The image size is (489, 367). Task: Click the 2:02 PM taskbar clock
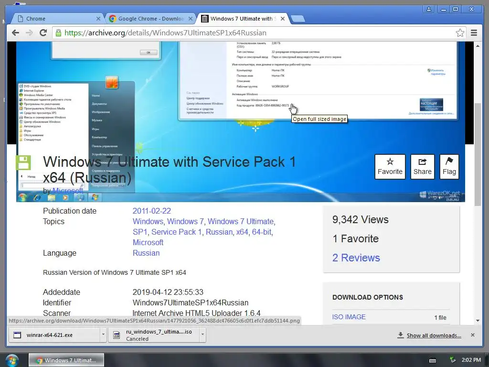tap(471, 360)
